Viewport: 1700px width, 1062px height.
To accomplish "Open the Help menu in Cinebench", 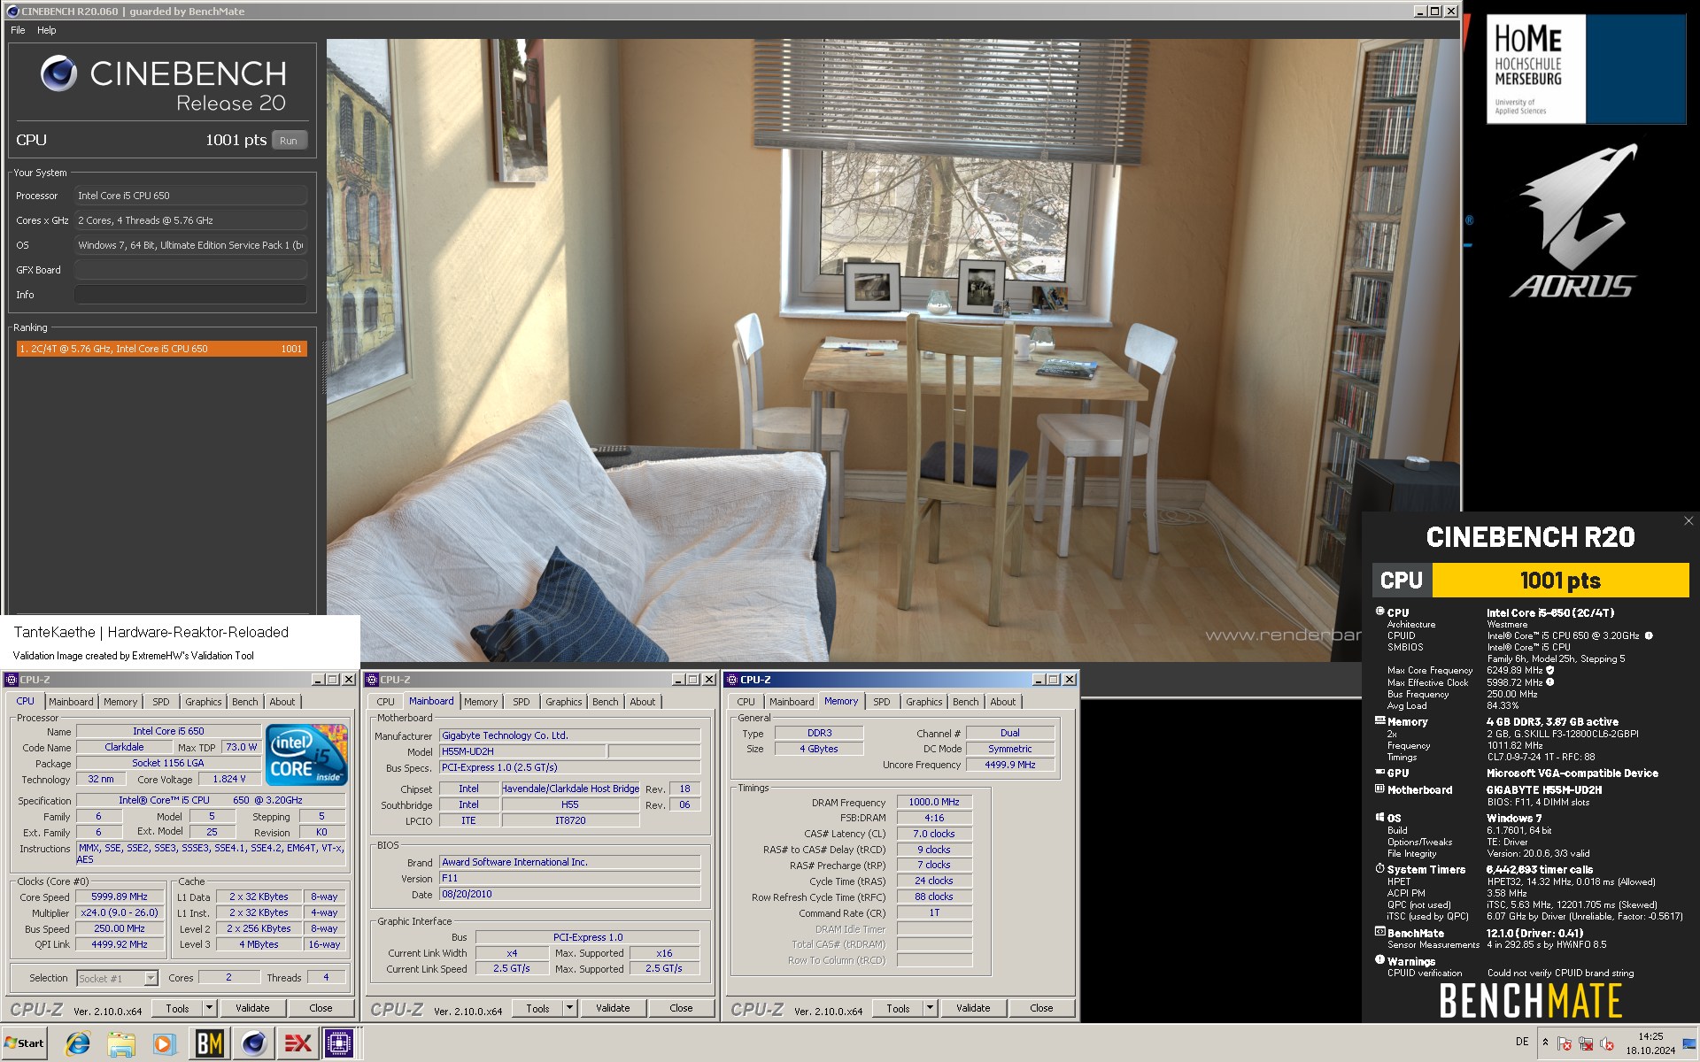I will pos(46,30).
